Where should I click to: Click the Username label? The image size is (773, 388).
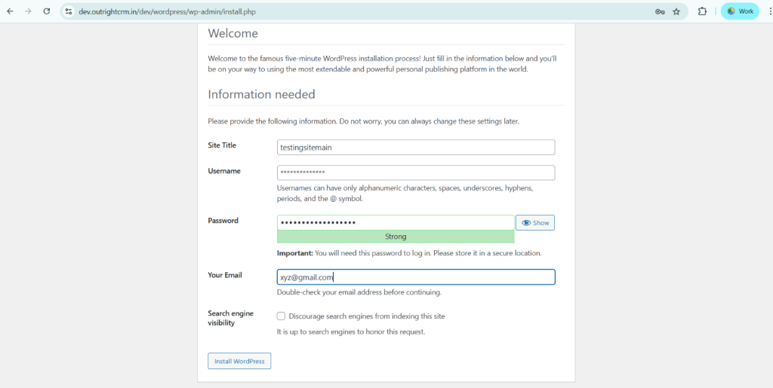point(224,171)
